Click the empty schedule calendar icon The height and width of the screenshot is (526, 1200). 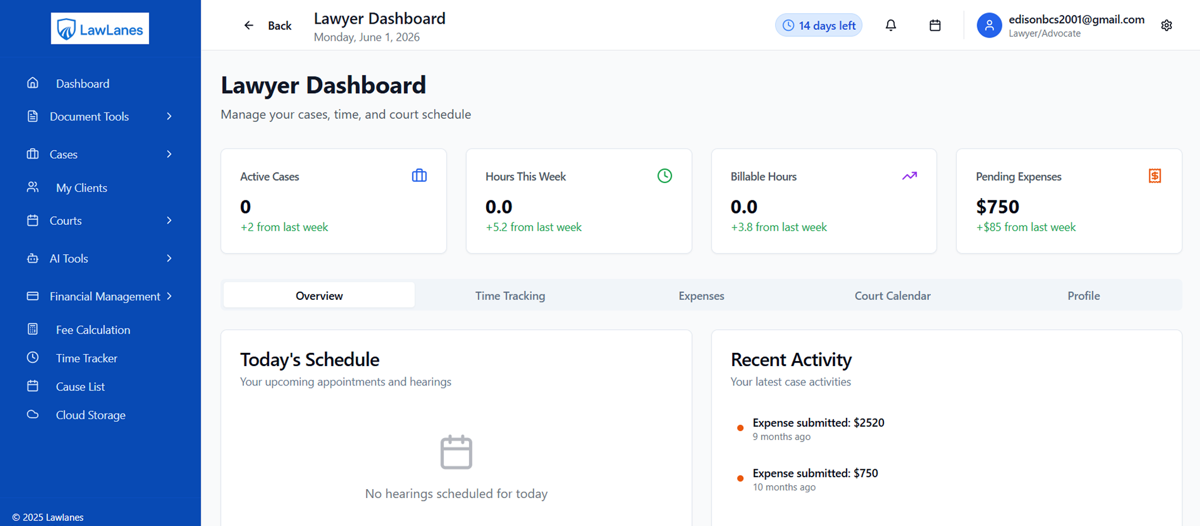pyautogui.click(x=456, y=452)
